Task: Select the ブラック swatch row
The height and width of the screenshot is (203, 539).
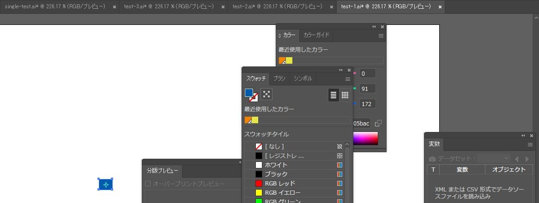Action: coord(294,174)
